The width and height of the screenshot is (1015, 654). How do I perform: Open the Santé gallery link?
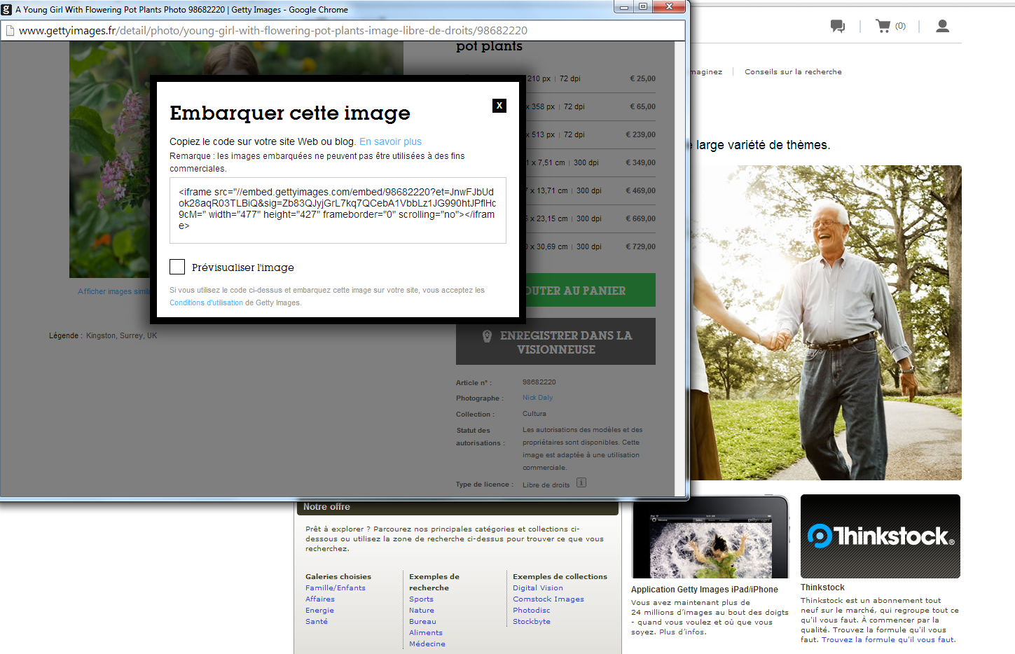[x=317, y=622]
